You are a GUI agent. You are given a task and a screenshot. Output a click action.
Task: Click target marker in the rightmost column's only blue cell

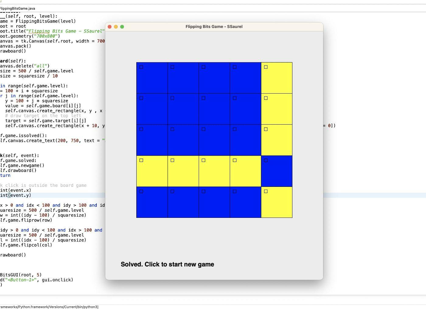pyautogui.click(x=266, y=160)
